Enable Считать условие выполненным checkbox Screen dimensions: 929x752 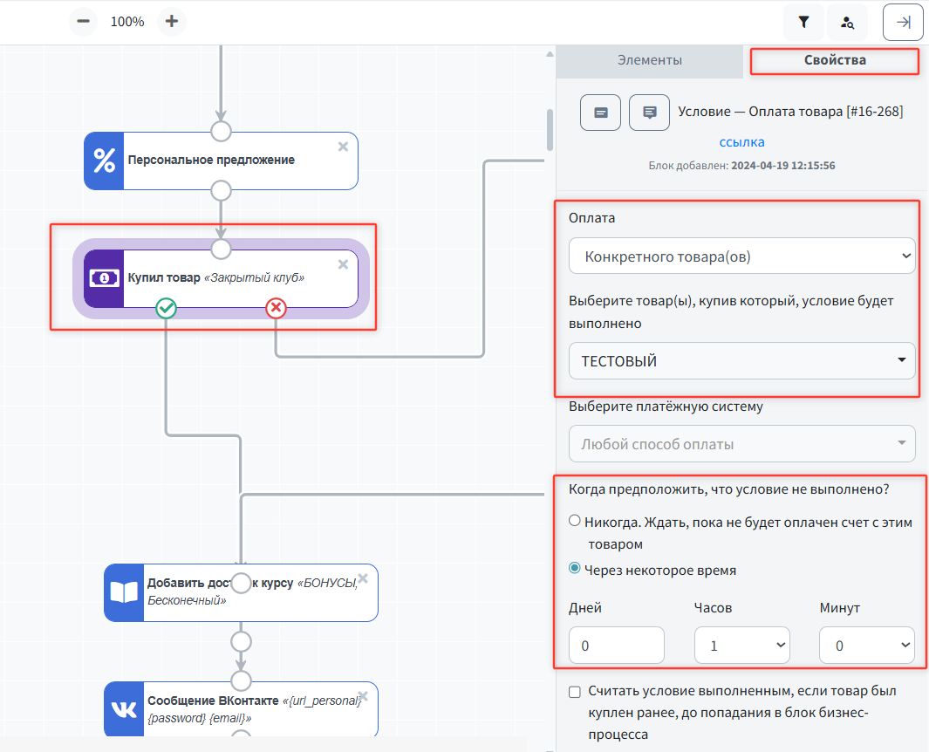[x=574, y=692]
